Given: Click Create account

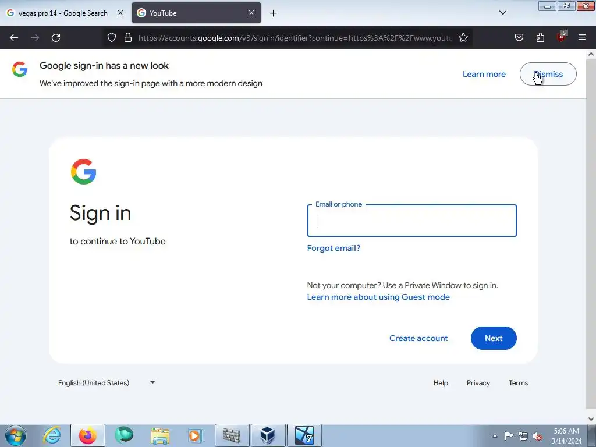Looking at the screenshot, I should point(418,338).
